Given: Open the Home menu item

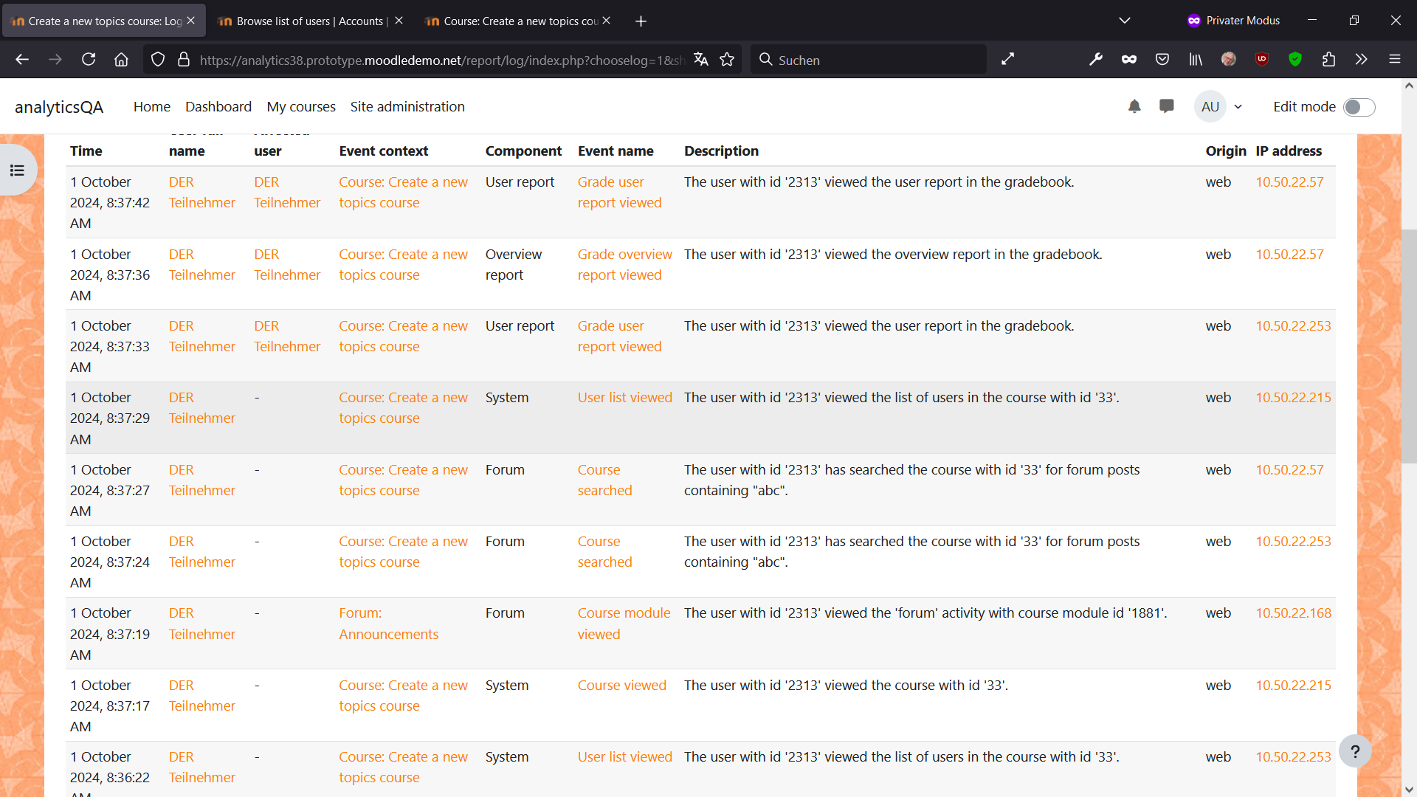Looking at the screenshot, I should click(x=152, y=106).
